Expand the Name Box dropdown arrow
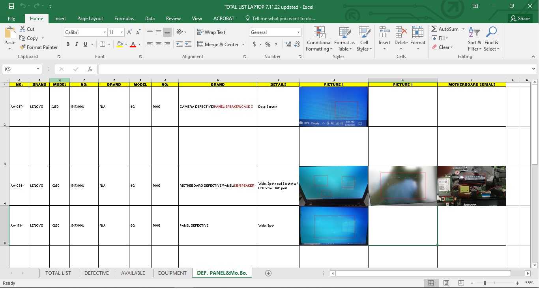 38,69
